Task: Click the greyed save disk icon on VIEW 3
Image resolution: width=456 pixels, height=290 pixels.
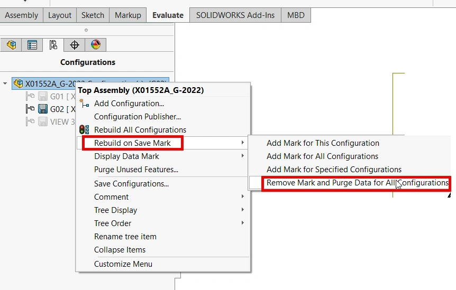Action: pos(43,121)
